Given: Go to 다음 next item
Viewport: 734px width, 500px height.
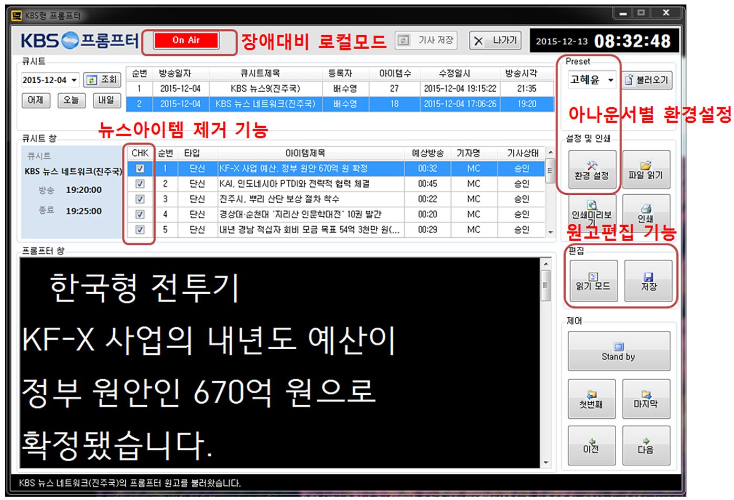Looking at the screenshot, I should pyautogui.click(x=646, y=446).
